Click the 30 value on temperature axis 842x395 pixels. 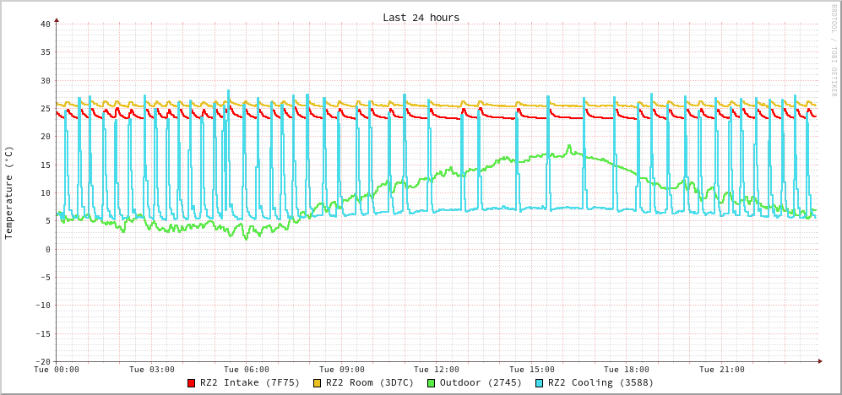45,80
